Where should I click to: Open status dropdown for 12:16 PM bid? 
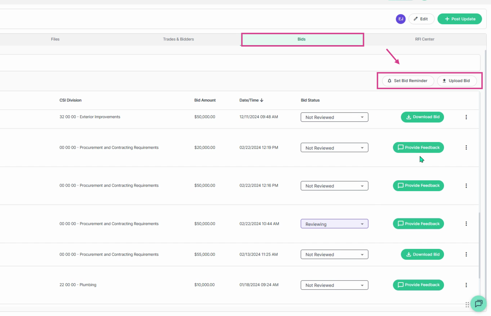click(x=334, y=186)
